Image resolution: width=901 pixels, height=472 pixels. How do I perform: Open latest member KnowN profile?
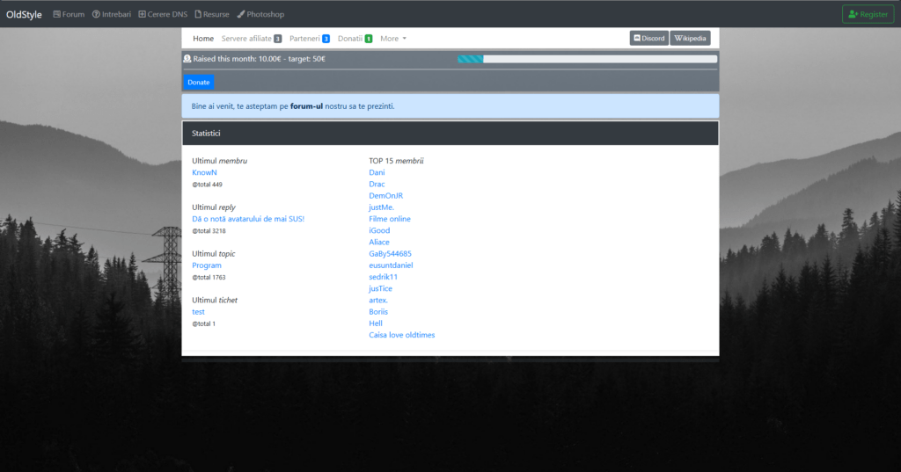point(204,172)
